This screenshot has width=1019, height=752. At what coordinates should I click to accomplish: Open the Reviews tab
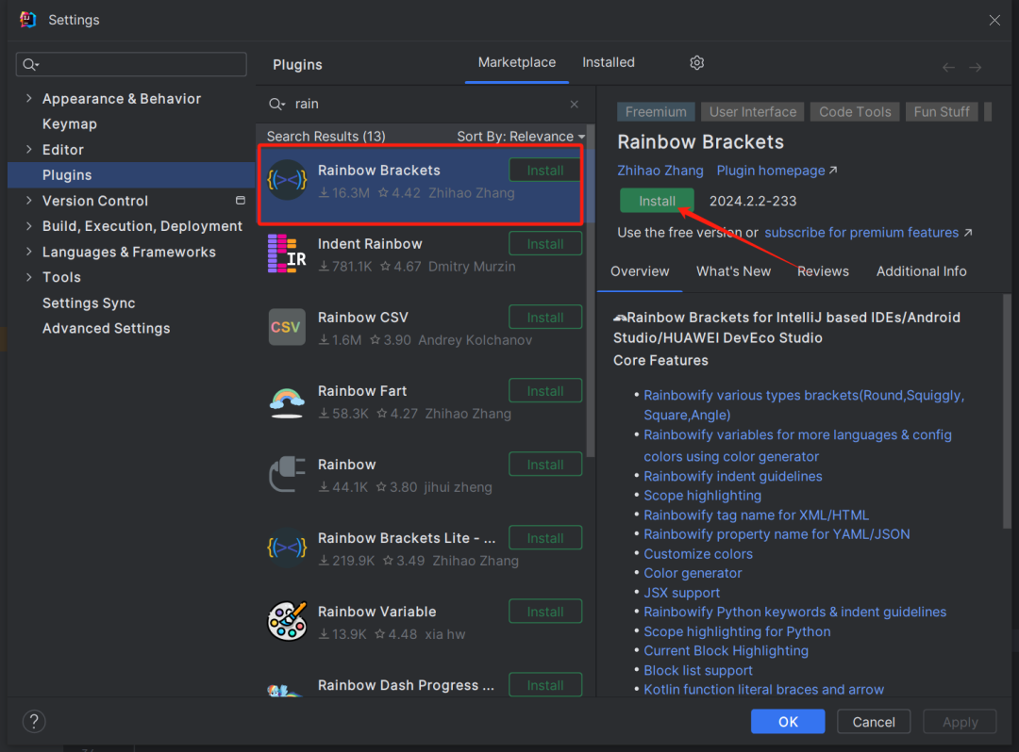tap(823, 271)
